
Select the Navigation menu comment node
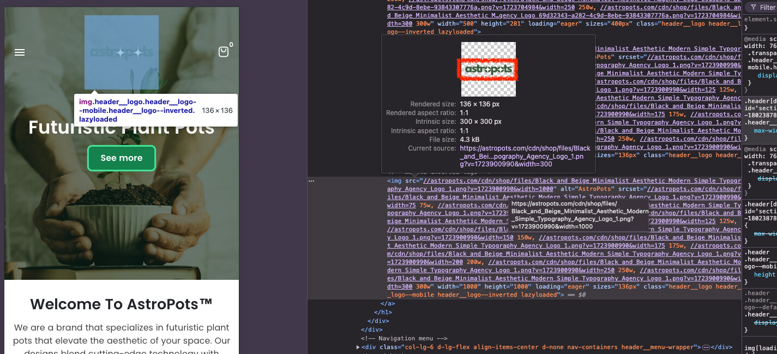pyautogui.click(x=404, y=339)
